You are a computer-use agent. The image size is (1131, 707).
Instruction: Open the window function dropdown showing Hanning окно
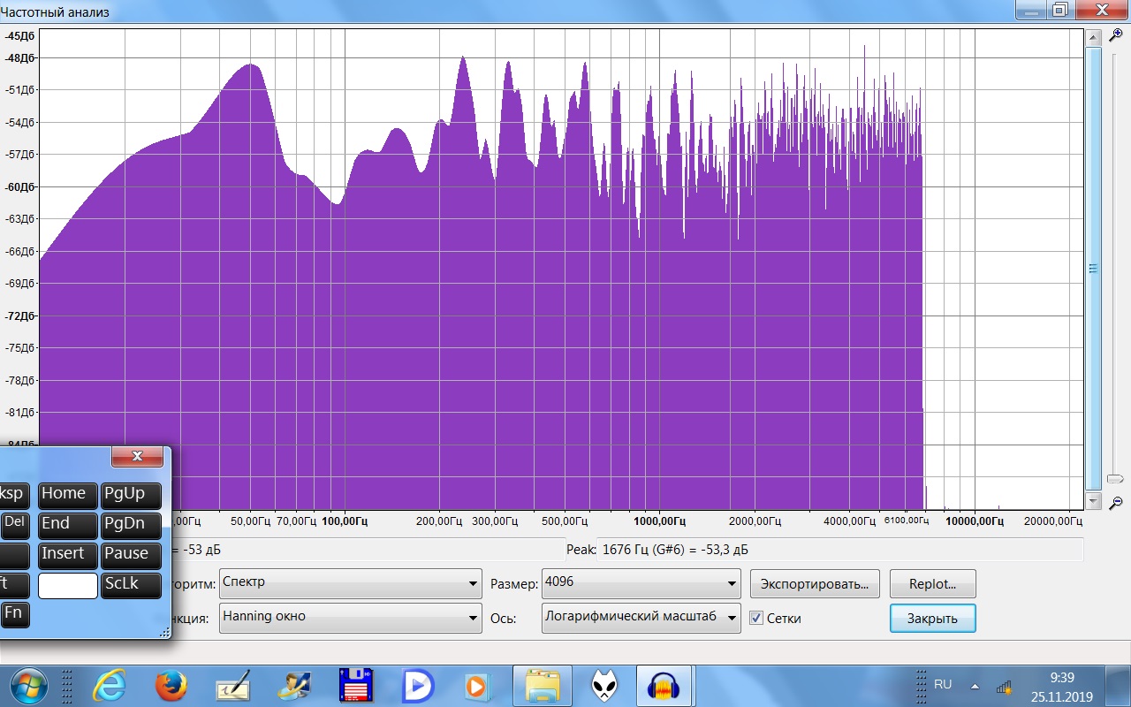coord(350,617)
